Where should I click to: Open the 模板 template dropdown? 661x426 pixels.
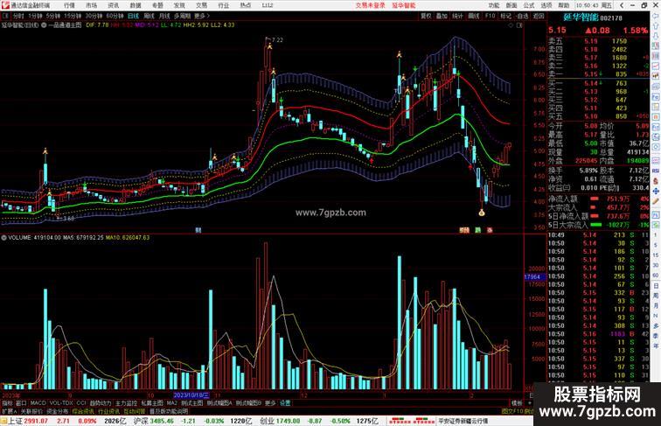(x=517, y=403)
